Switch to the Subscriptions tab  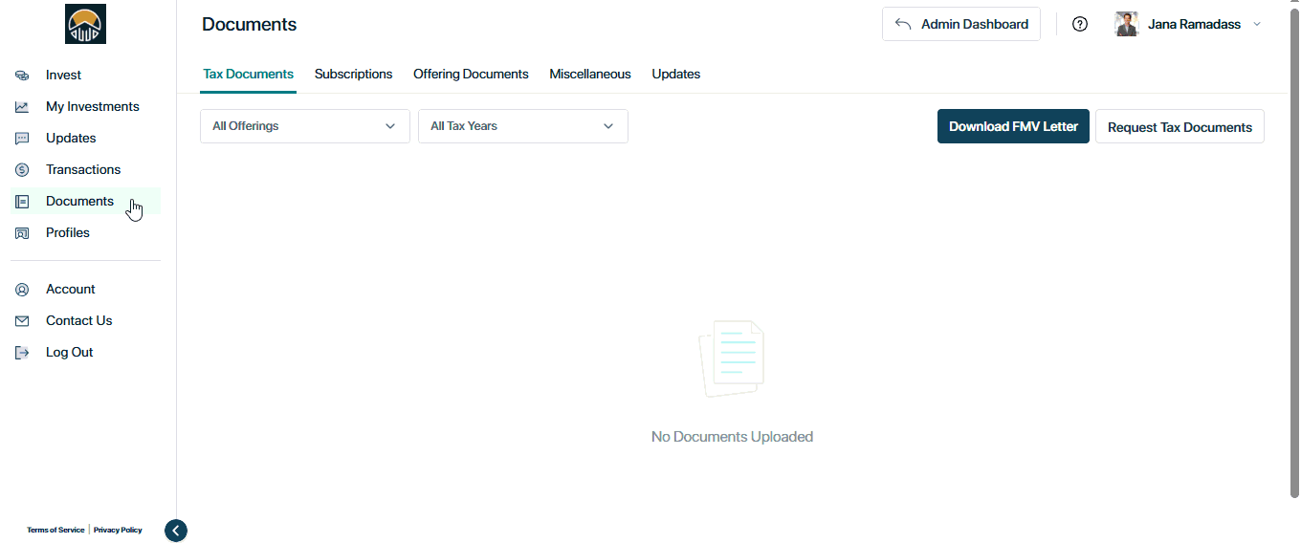pos(353,74)
